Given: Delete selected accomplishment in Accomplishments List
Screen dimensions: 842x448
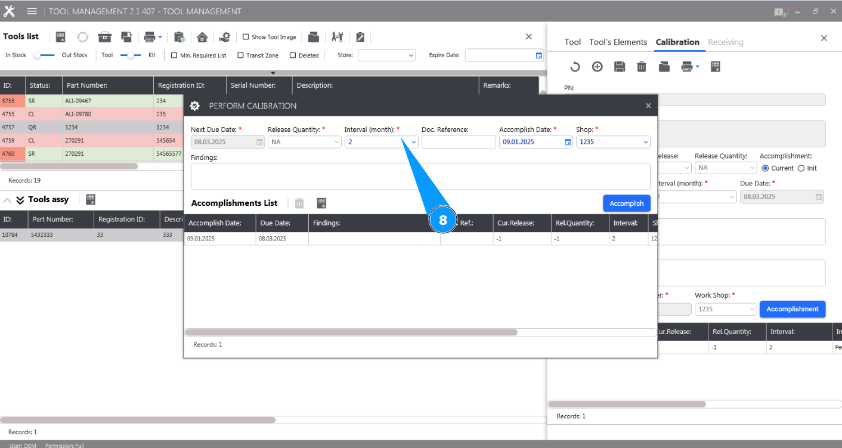Looking at the screenshot, I should tap(299, 203).
